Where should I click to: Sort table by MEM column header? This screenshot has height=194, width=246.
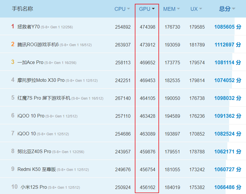pos(171,9)
